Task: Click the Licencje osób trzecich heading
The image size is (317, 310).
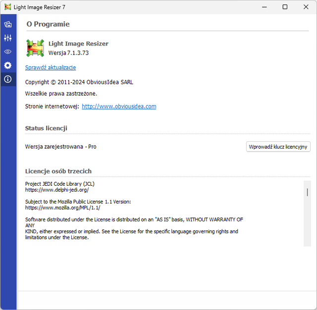Action: (58, 171)
